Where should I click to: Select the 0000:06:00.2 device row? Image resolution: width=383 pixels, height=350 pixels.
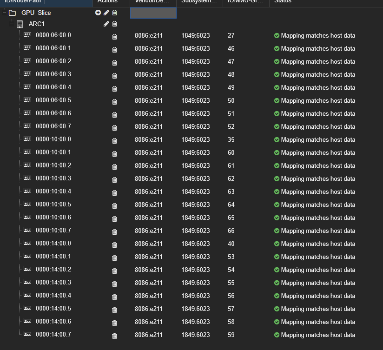(x=53, y=61)
